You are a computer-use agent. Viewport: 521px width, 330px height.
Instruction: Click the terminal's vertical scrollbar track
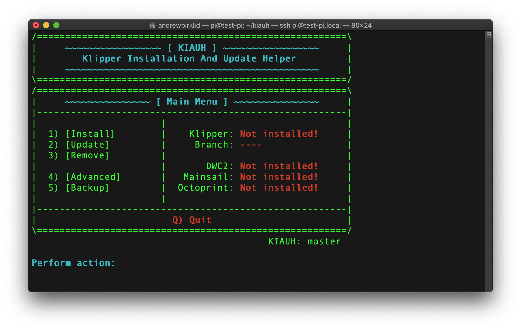(488, 164)
